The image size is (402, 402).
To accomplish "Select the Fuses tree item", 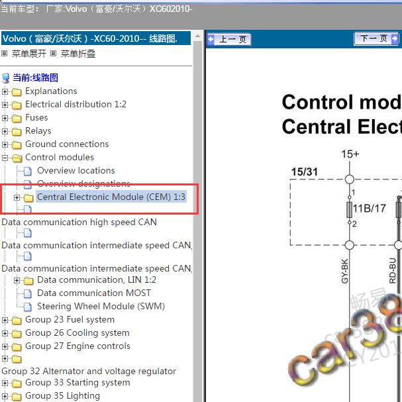I will [36, 118].
